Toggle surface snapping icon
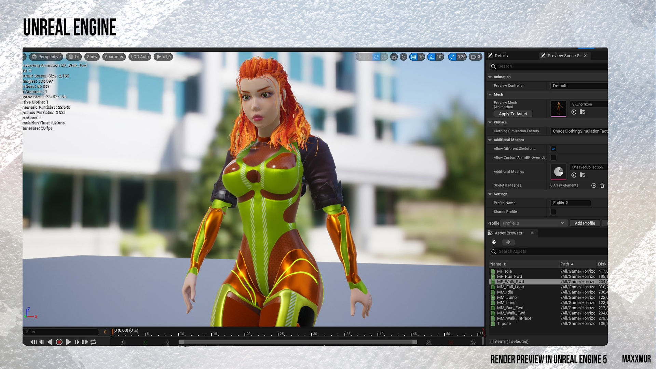 (x=404, y=57)
